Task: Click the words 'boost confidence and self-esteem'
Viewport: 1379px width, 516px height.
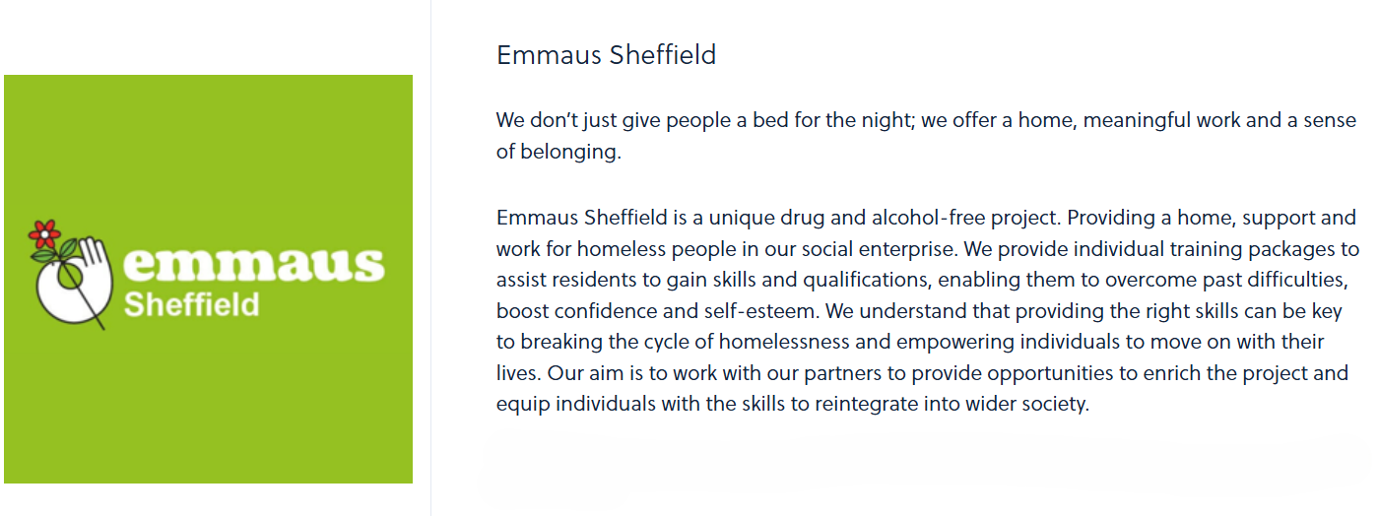Action: click(656, 311)
